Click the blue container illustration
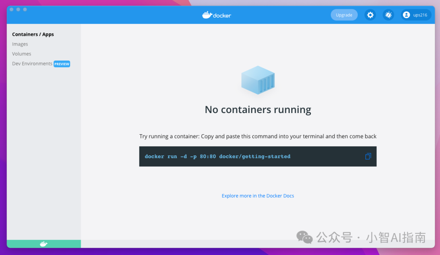Screen dimensions: 440x255 (258, 80)
